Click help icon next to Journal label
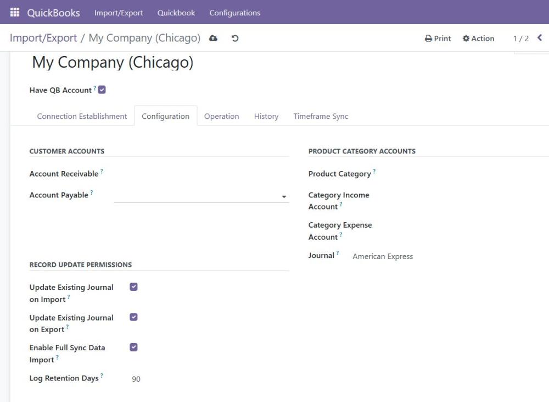The width and height of the screenshot is (549, 402). [x=337, y=253]
